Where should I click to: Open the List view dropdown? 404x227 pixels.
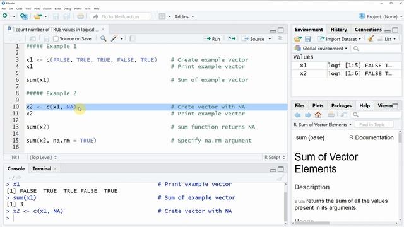click(386, 39)
